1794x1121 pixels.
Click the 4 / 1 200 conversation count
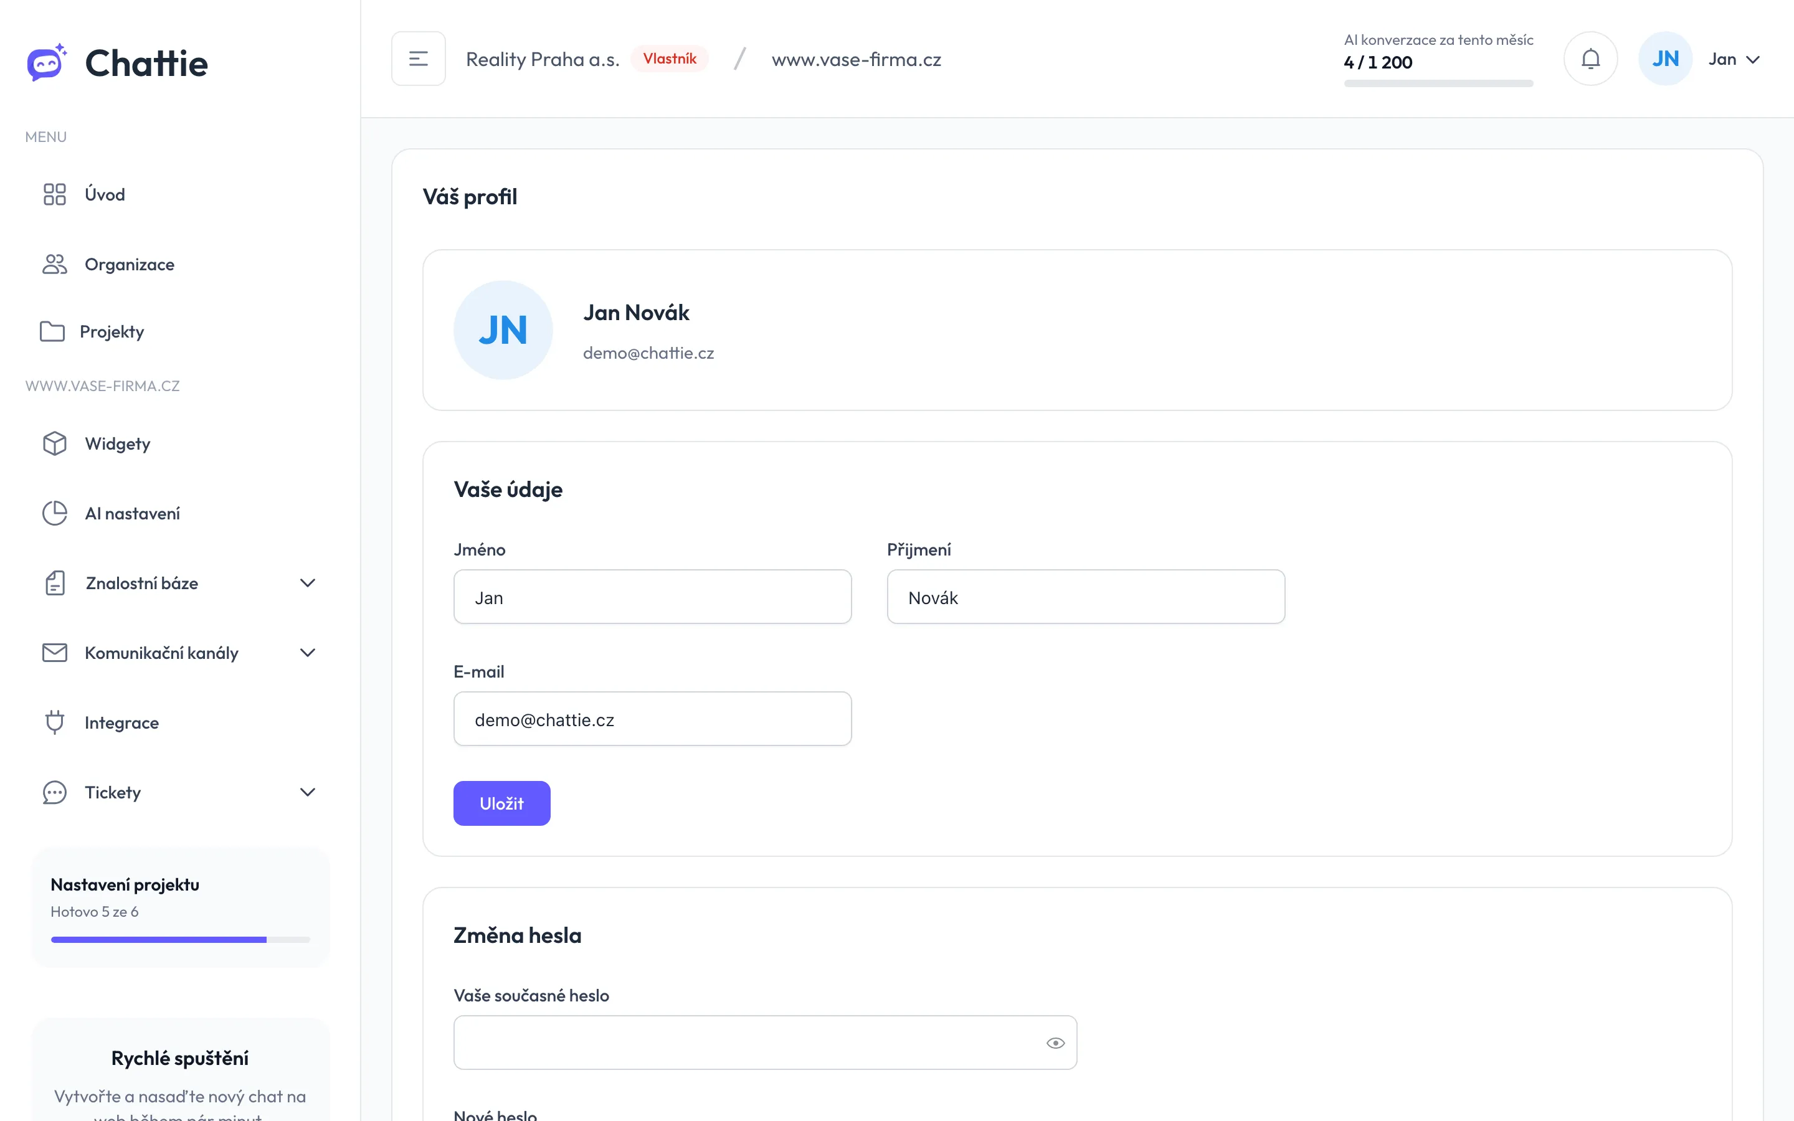click(x=1378, y=62)
